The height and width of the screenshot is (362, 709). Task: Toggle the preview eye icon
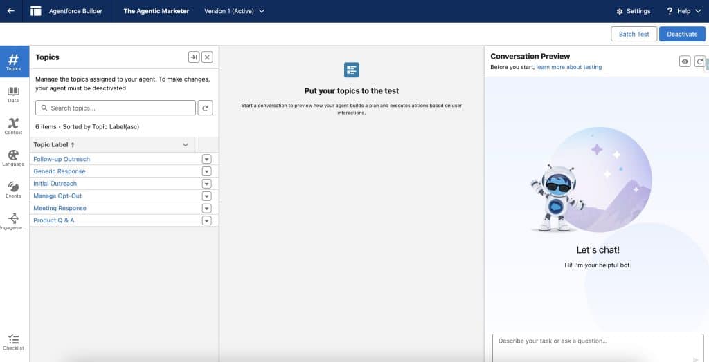(x=685, y=61)
